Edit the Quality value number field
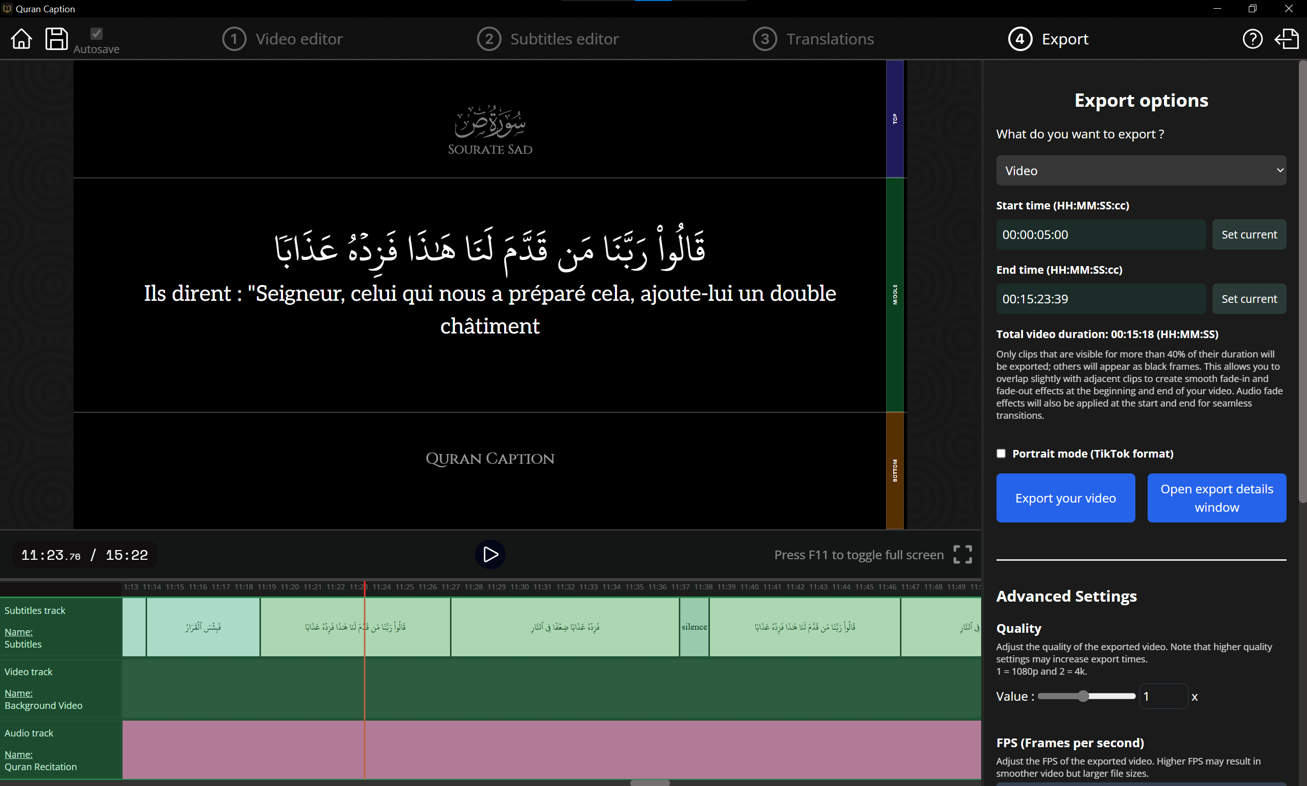Screen dimensions: 1307x786 (1163, 696)
